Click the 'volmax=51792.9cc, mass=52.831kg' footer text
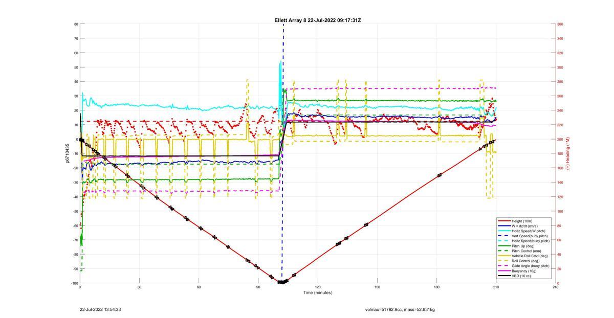614x318 pixels. (x=400, y=310)
